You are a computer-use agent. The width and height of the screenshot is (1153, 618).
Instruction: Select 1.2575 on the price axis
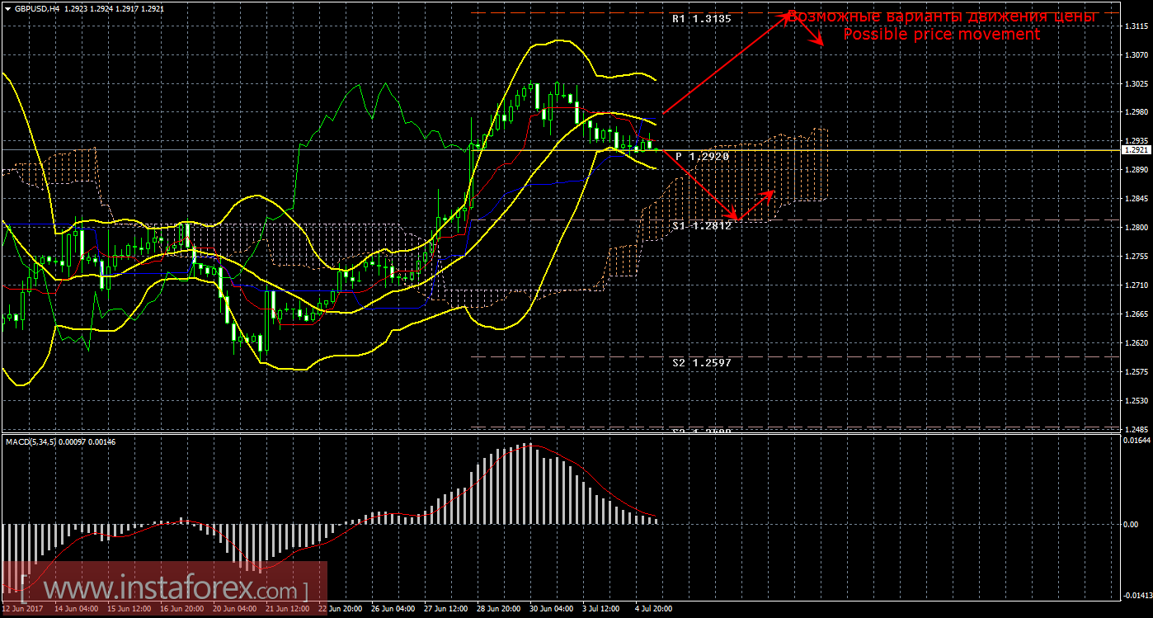1137,372
